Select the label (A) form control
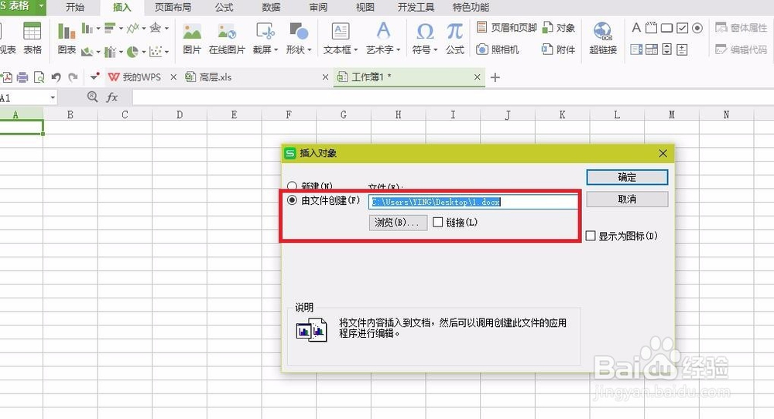This screenshot has width=774, height=419. (636, 28)
